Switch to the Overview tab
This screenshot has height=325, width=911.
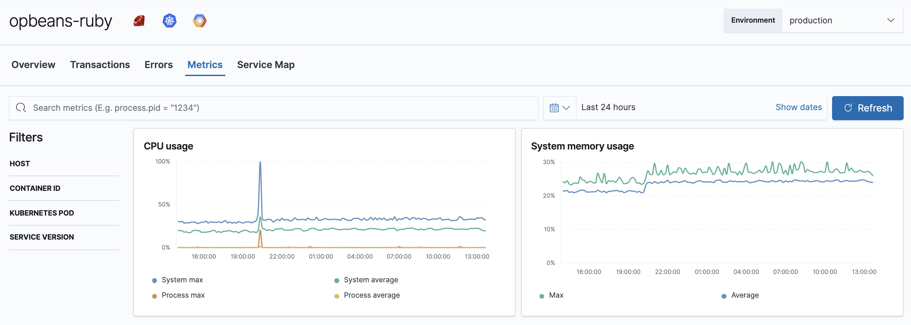33,65
